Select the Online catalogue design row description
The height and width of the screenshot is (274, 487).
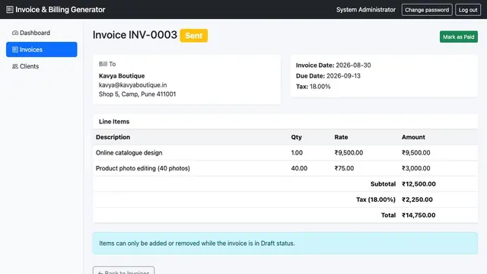point(129,153)
